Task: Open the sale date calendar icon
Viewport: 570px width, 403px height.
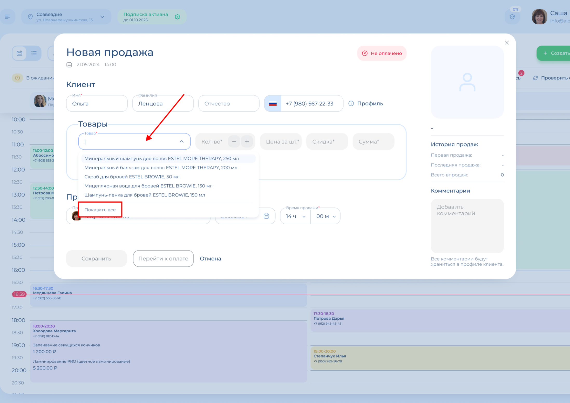Action: click(x=266, y=216)
